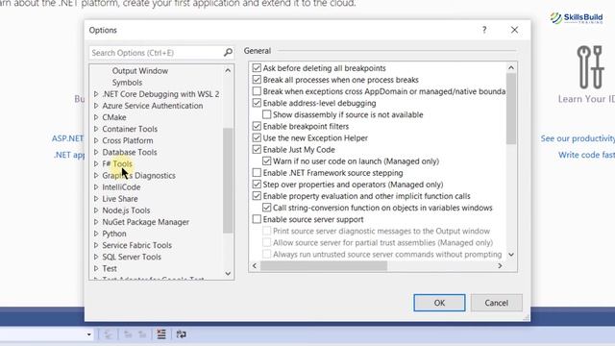Check Enable source server support
The width and height of the screenshot is (615, 346).
point(257,219)
